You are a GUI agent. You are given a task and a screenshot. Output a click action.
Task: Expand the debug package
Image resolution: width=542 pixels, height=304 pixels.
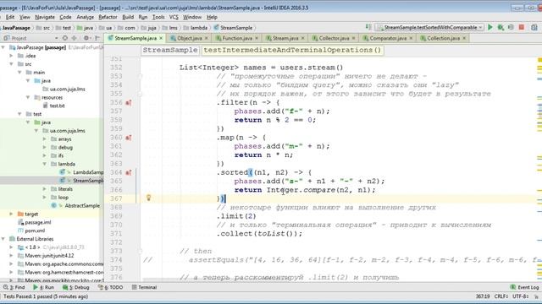[45, 147]
